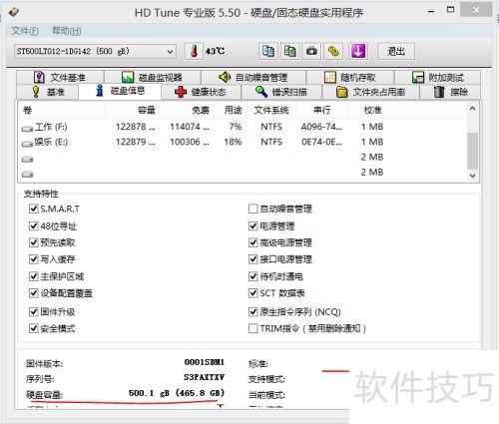The image size is (499, 424).
Task: Click the 串行 column header
Action: point(321,110)
